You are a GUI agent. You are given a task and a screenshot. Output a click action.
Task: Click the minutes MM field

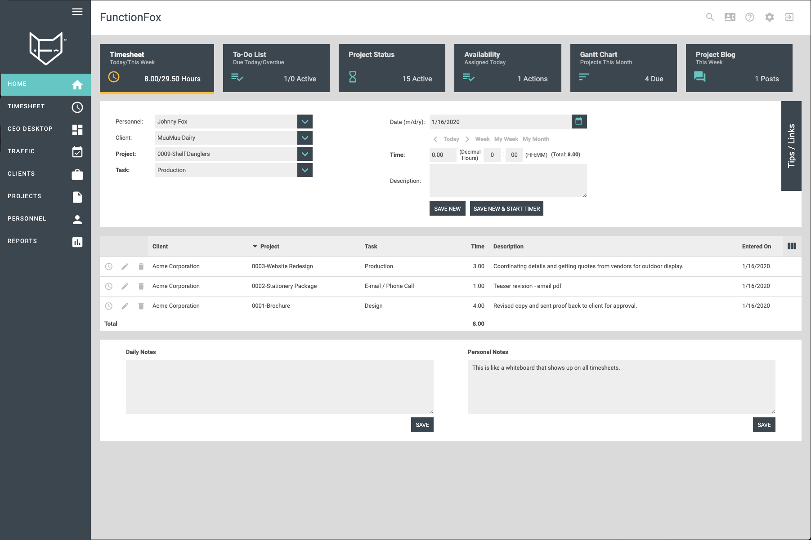514,155
